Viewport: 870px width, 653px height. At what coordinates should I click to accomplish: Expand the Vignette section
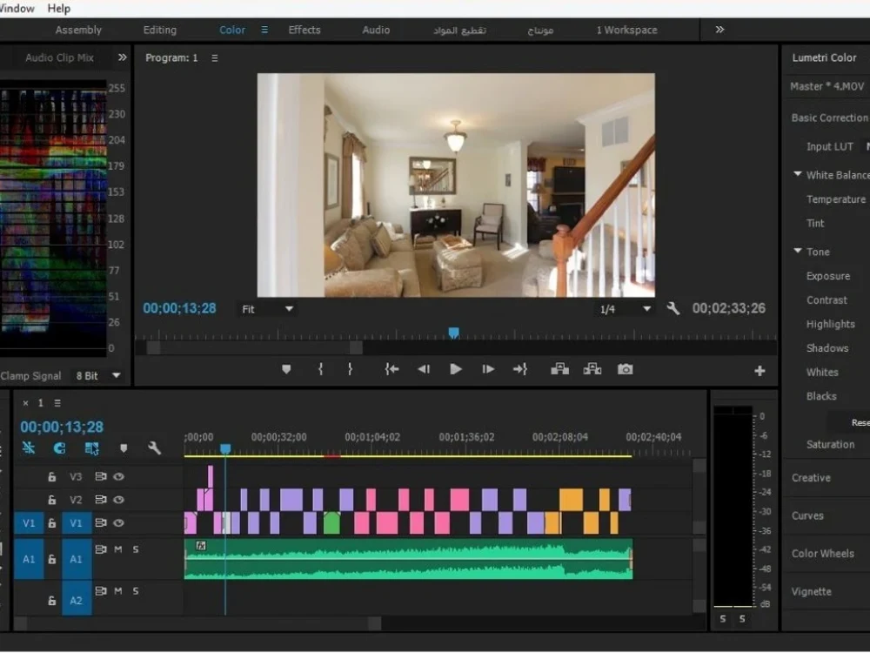(x=811, y=591)
